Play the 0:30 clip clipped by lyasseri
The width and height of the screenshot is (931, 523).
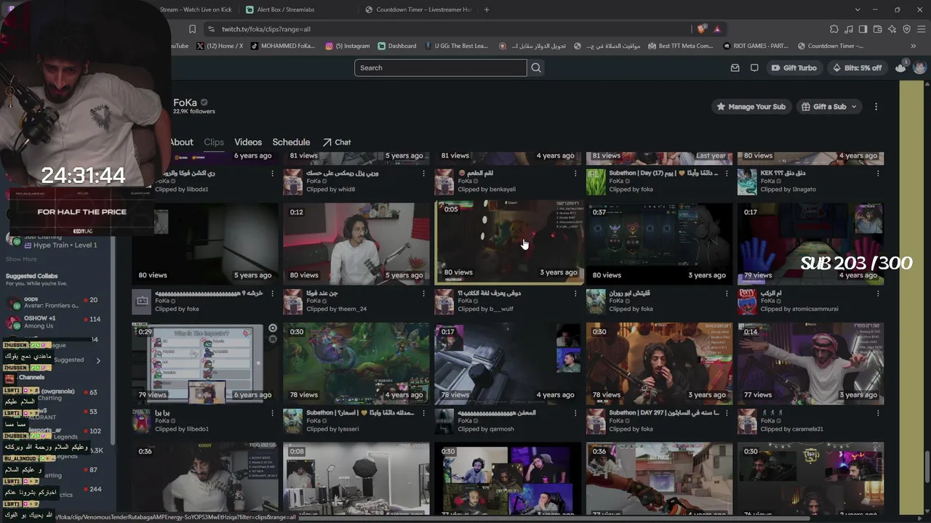[x=356, y=363]
